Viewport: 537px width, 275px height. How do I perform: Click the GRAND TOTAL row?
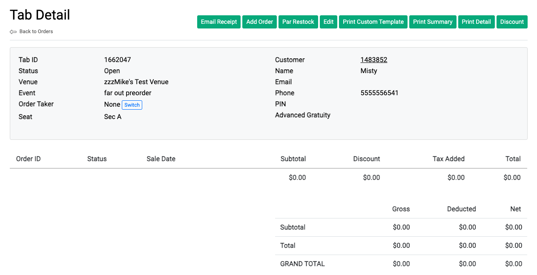coord(302,264)
